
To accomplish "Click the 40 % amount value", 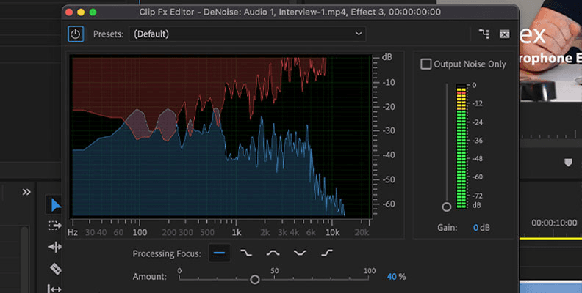I will 392,277.
